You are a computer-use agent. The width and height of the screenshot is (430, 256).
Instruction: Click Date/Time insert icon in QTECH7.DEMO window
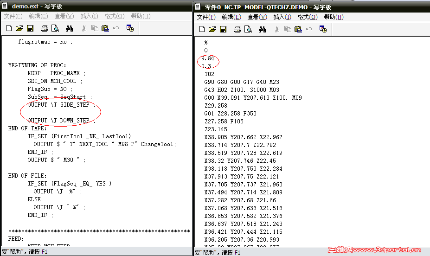(x=323, y=29)
